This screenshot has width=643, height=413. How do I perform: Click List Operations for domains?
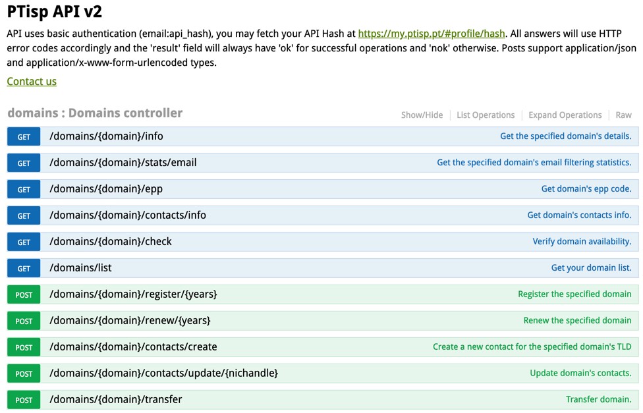click(x=486, y=115)
